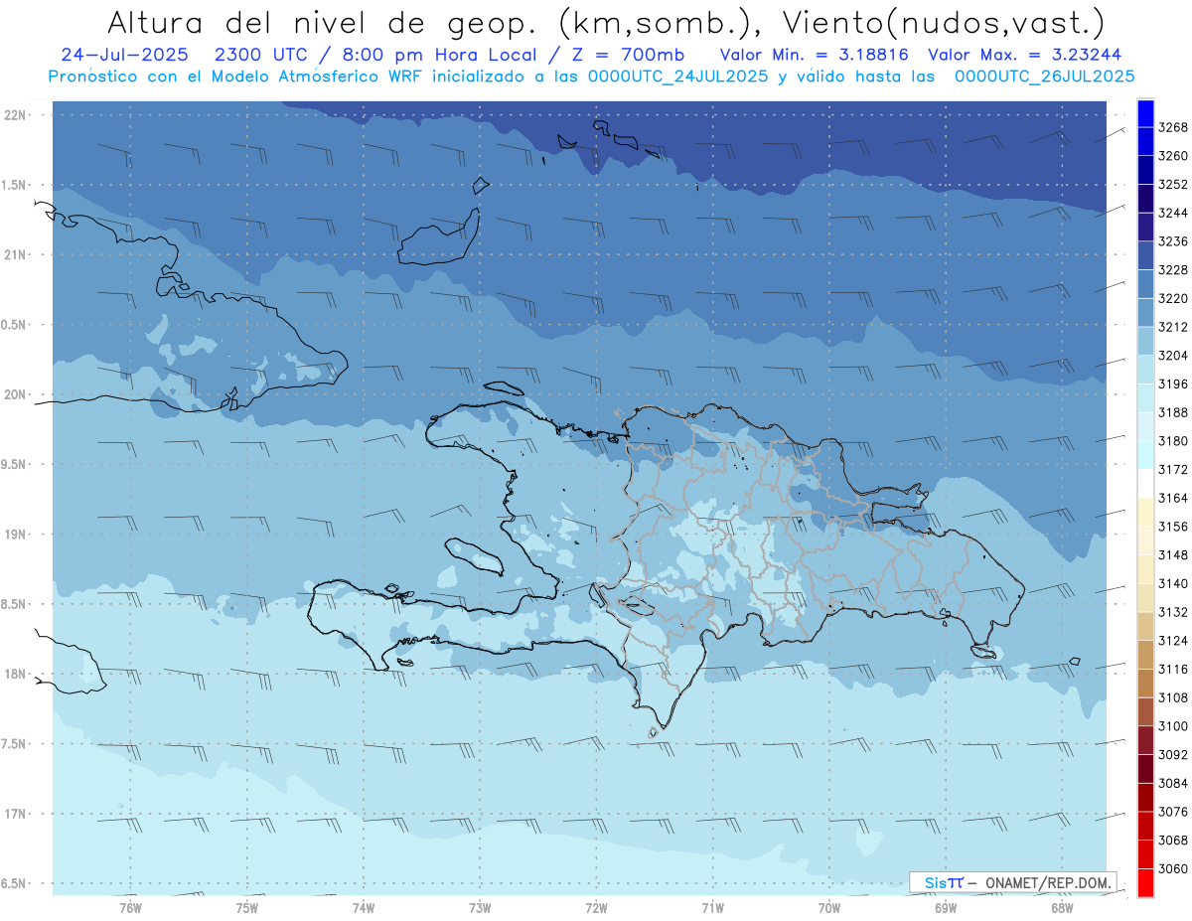1192x921 pixels.
Task: Click the colorbar value '3124'
Action: click(1173, 641)
